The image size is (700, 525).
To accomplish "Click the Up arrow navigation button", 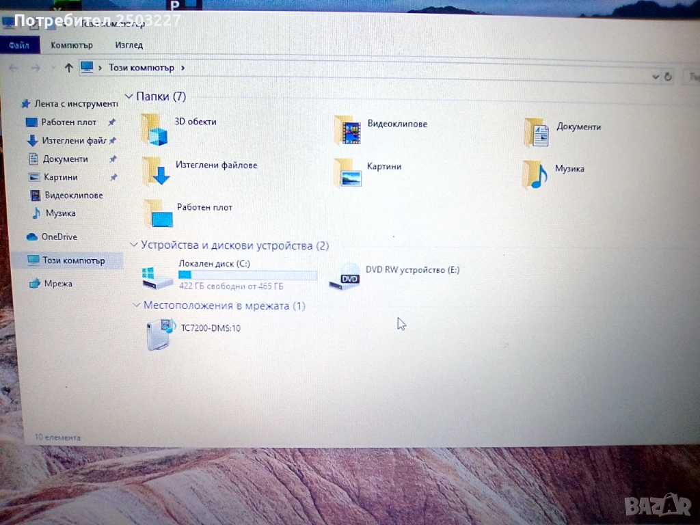I will point(68,67).
